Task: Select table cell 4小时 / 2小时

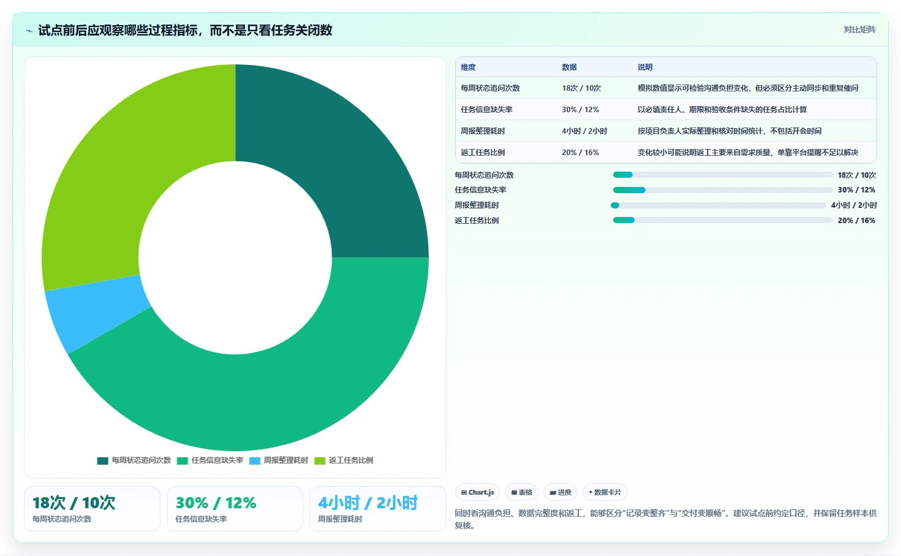Action: pyautogui.click(x=585, y=131)
